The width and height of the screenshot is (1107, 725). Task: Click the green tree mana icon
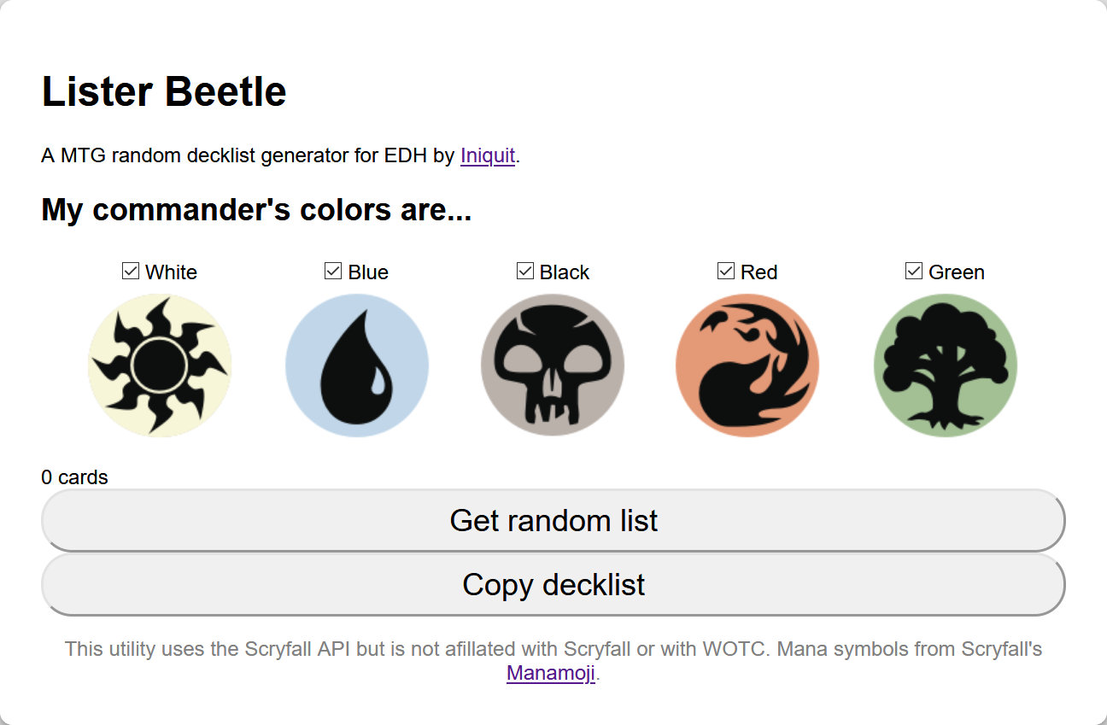[946, 365]
